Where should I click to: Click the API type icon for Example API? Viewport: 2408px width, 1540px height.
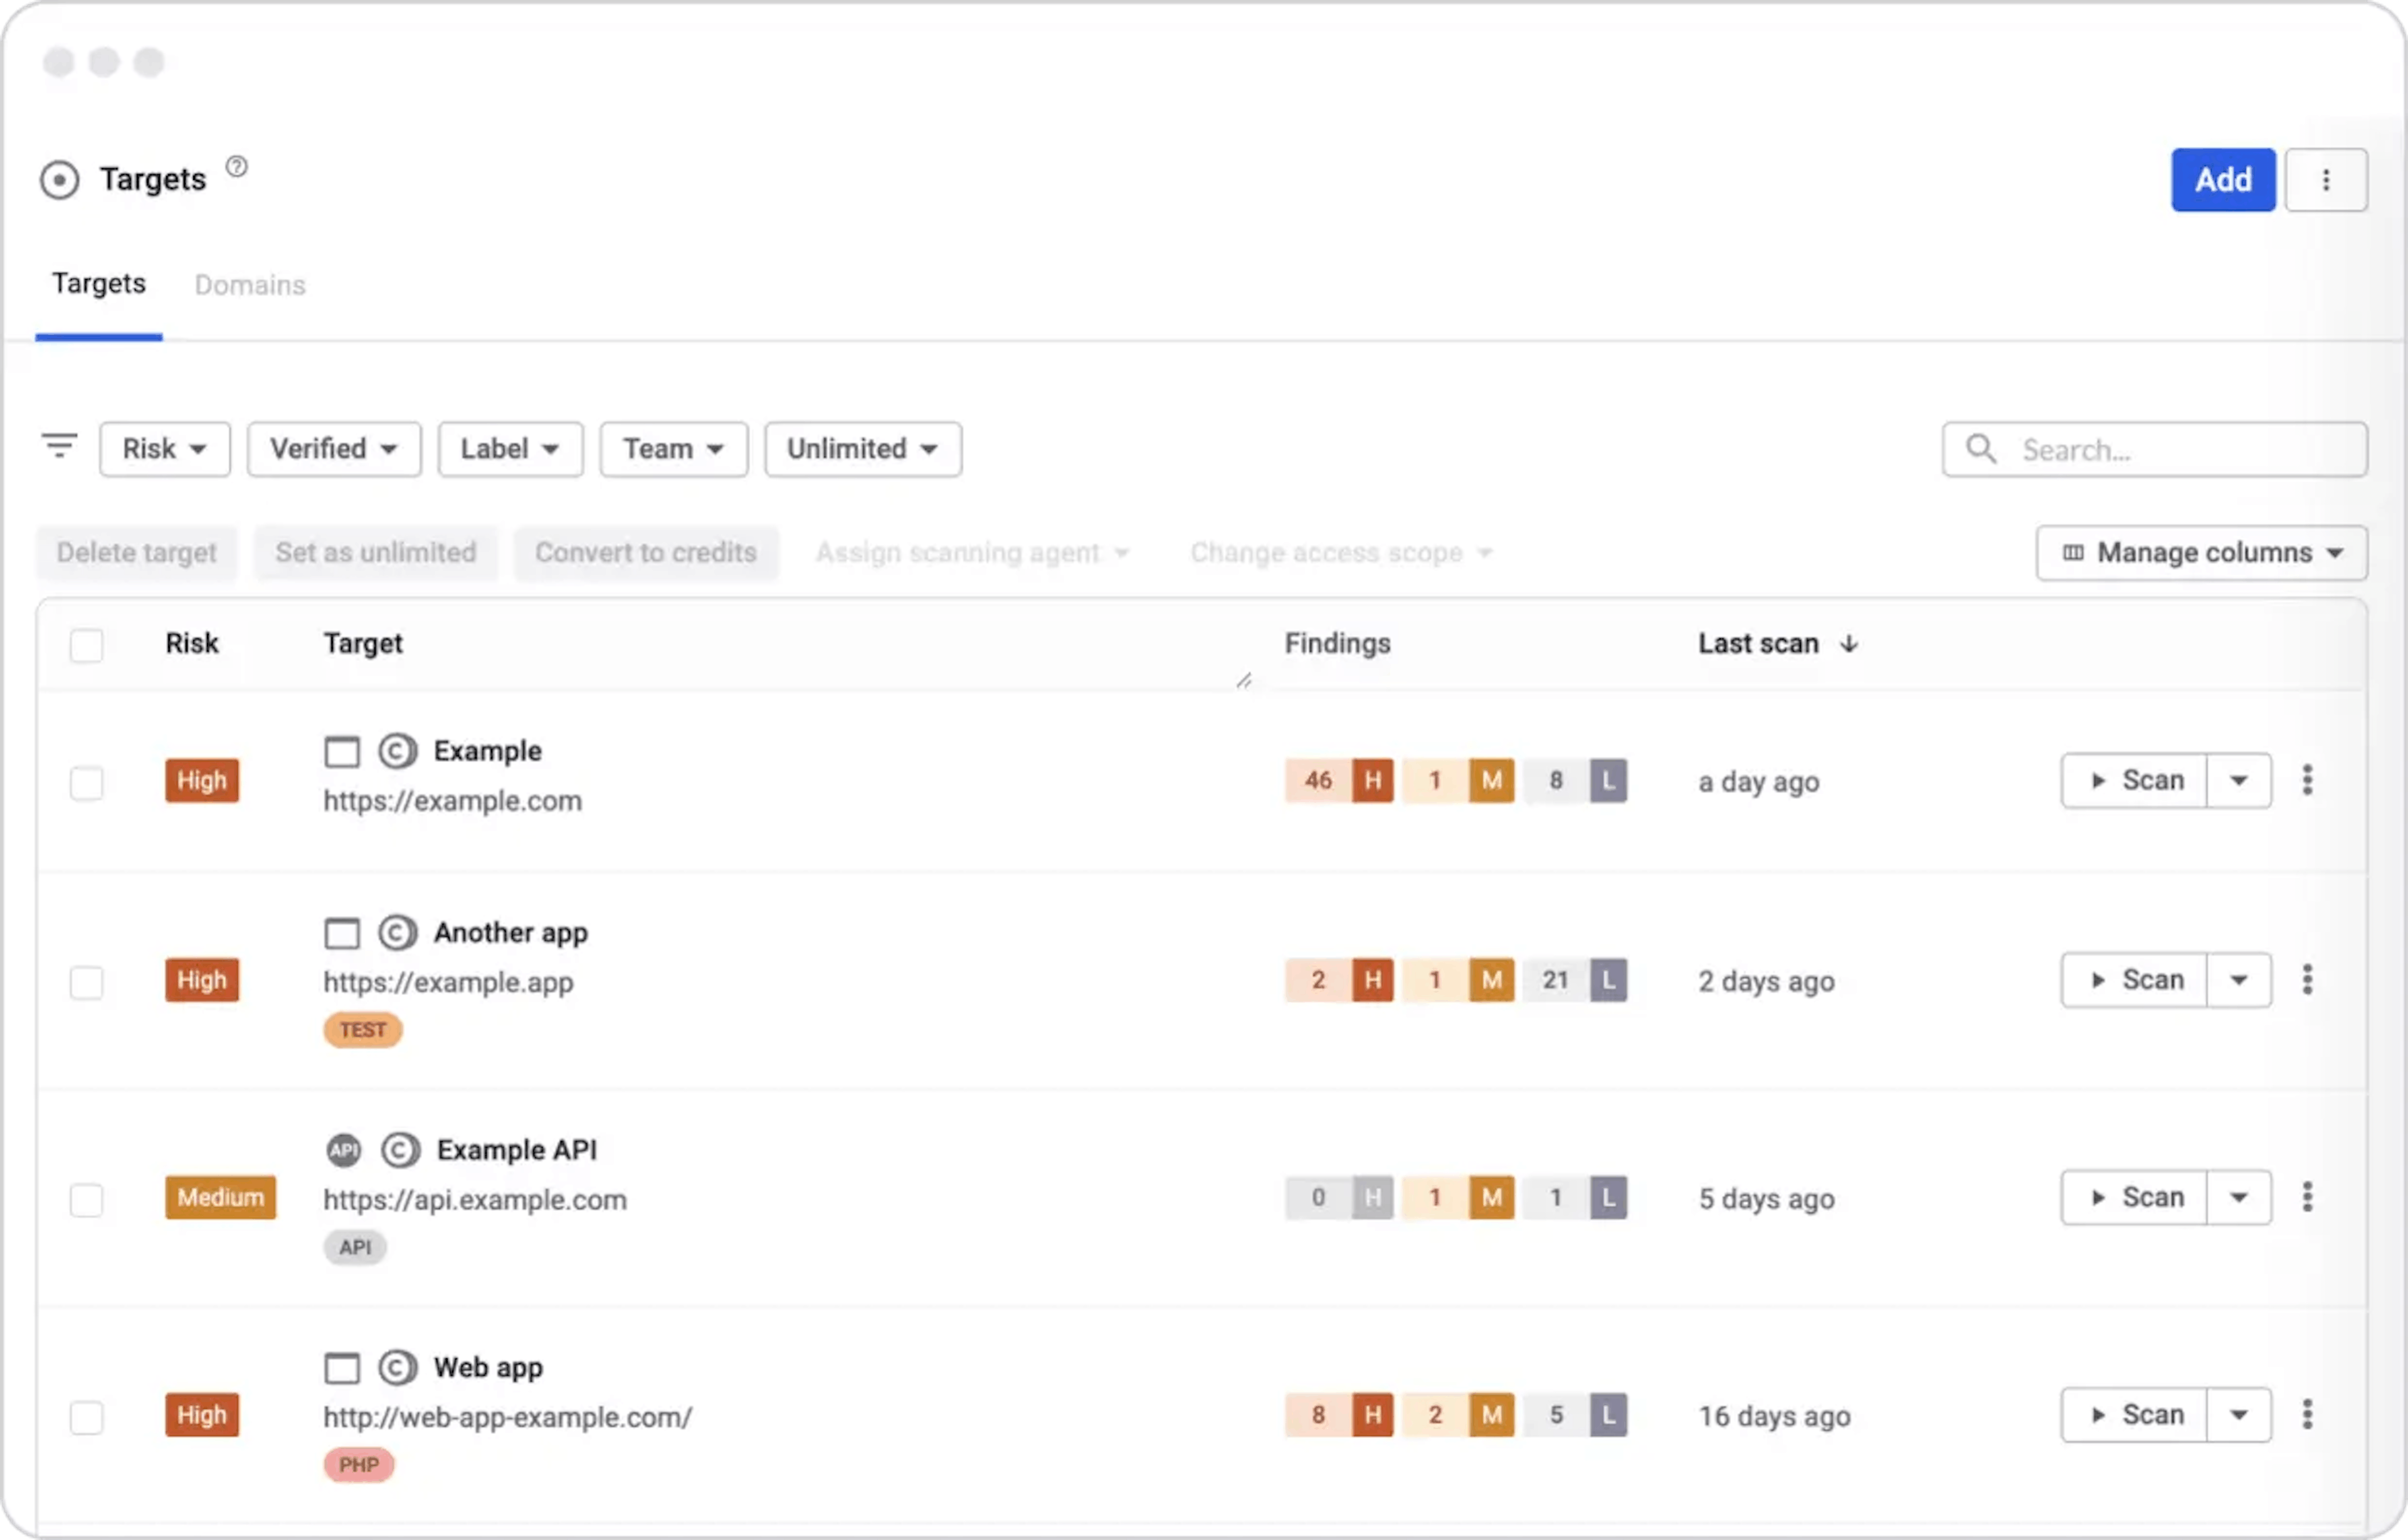point(343,1150)
